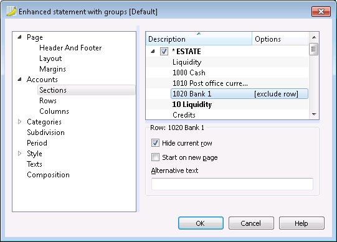
Task: Select Layout in the tree
Action: pos(50,58)
